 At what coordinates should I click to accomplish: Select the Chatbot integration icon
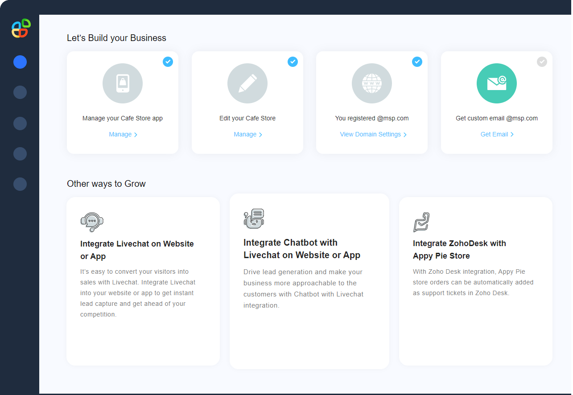click(254, 218)
